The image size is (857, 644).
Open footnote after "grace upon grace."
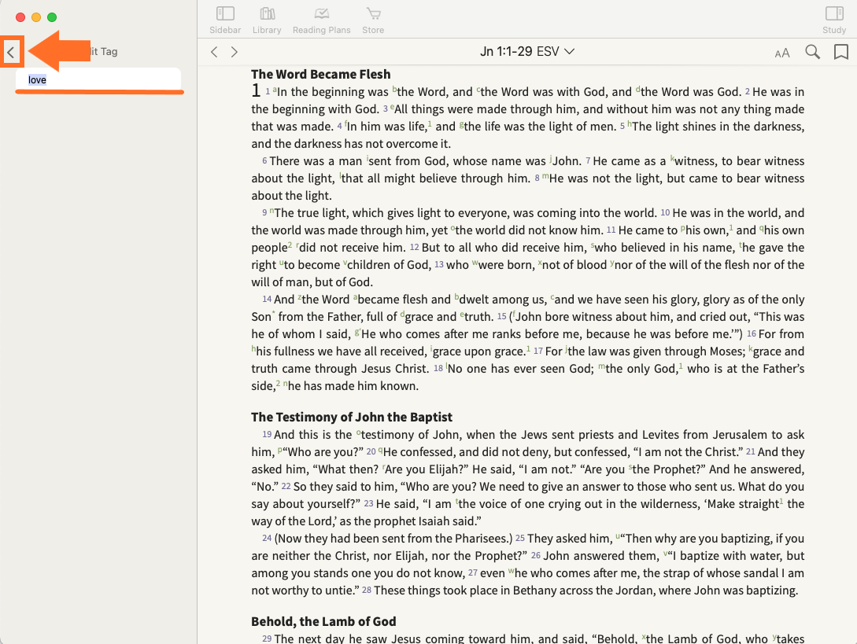click(x=528, y=349)
